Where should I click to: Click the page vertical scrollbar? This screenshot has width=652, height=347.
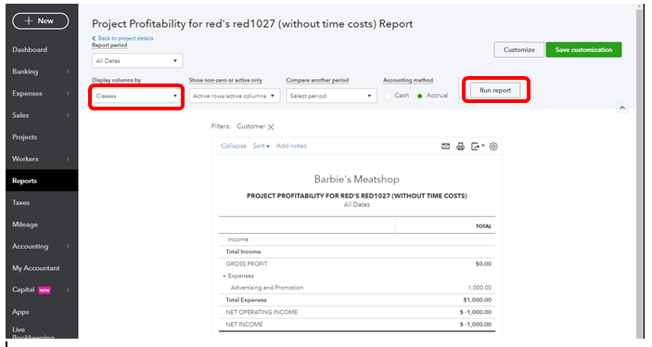tap(640, 173)
